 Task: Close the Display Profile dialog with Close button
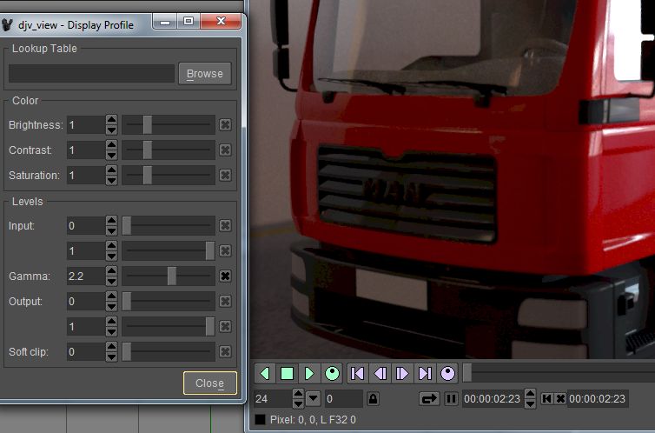coord(209,383)
